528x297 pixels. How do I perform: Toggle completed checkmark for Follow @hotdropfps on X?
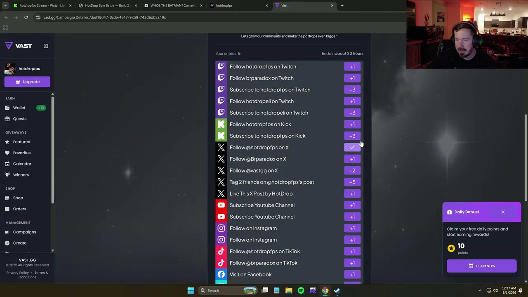click(352, 147)
